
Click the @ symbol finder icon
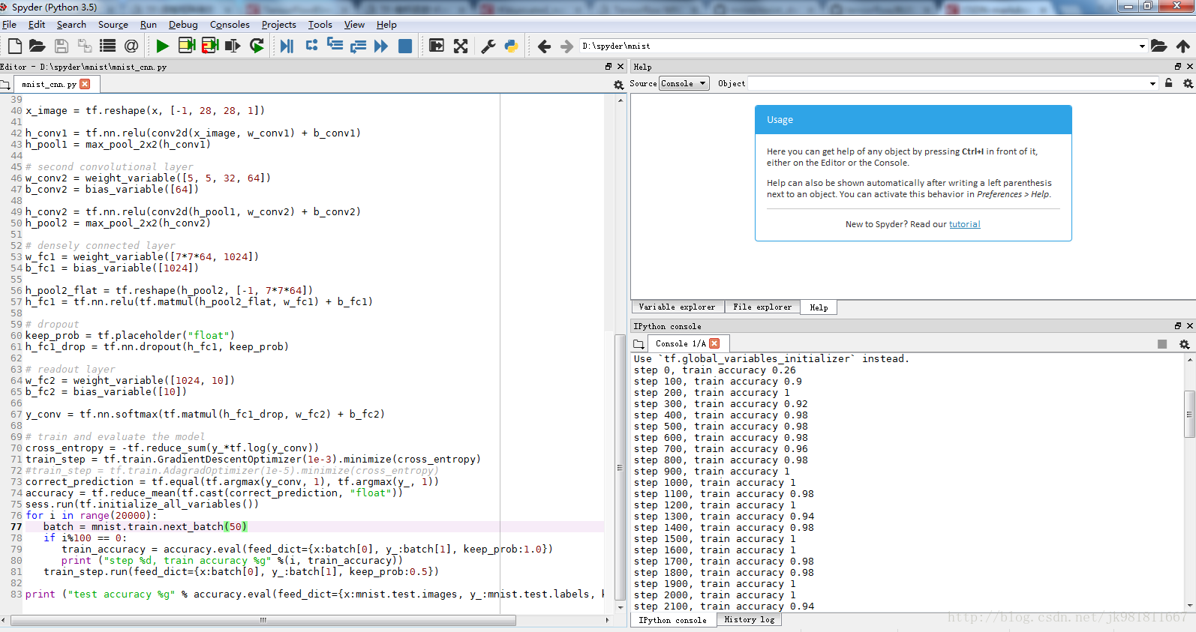[131, 46]
